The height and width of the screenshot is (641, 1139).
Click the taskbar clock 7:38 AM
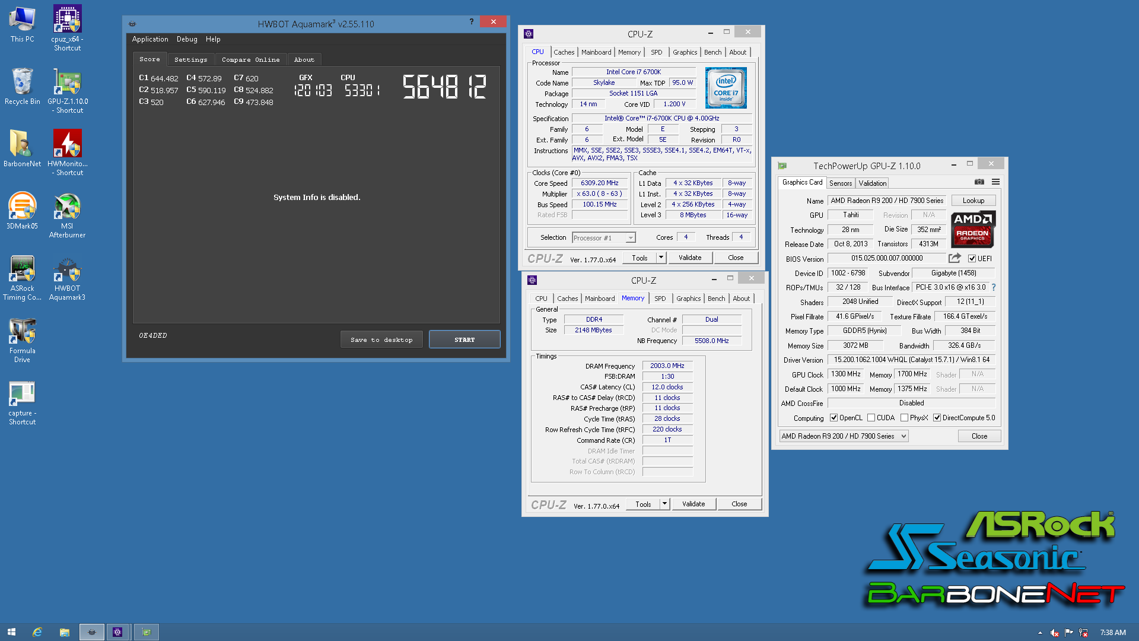tap(1113, 633)
